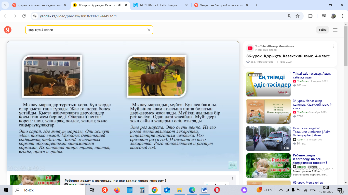Switch the РУС keyboard language indicator

click(x=313, y=190)
